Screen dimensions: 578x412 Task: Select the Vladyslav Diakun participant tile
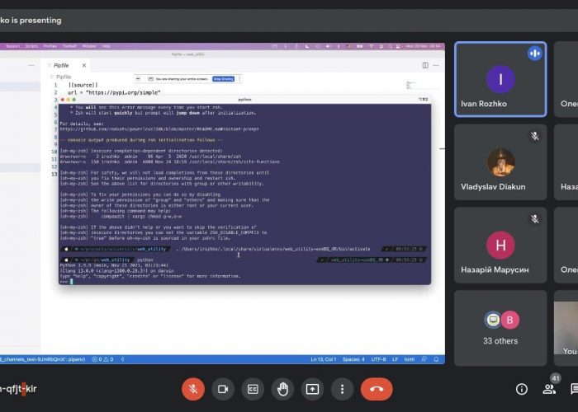coord(500,162)
